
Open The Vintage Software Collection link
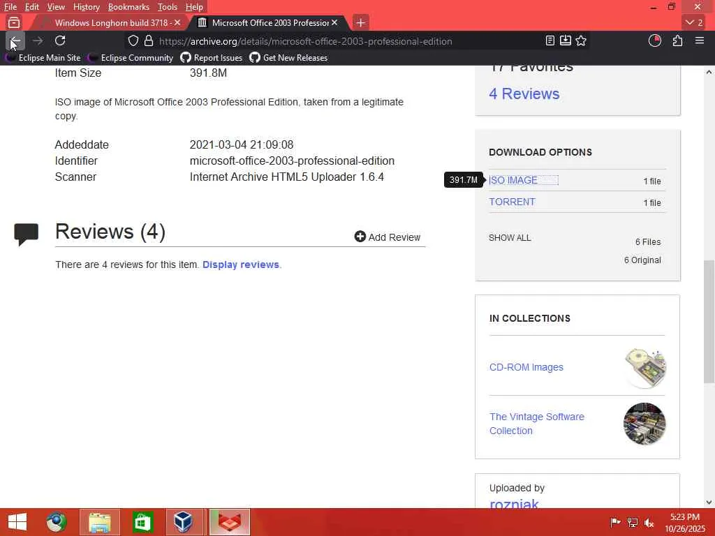pos(537,424)
